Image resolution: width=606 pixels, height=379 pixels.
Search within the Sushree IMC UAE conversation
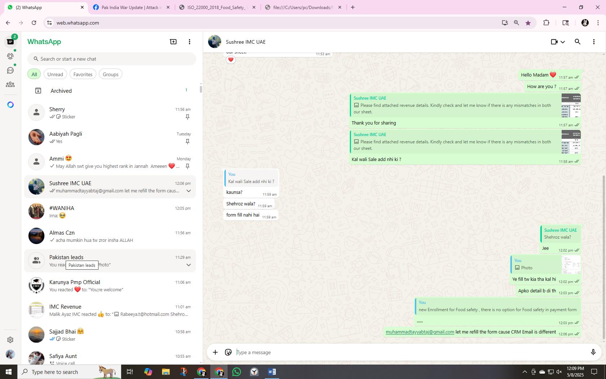click(578, 42)
